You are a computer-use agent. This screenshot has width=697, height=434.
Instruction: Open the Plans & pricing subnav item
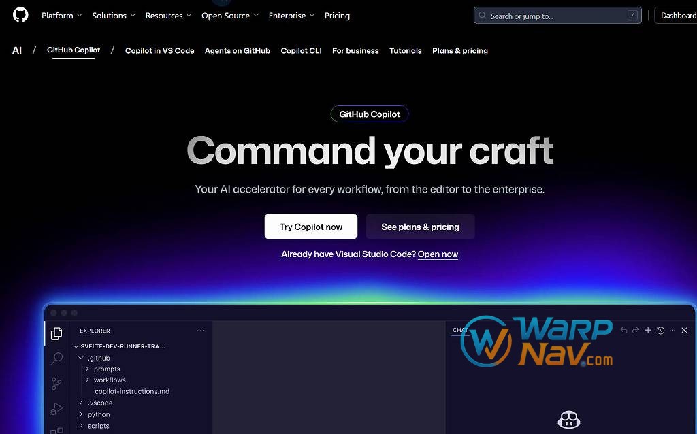tap(459, 51)
